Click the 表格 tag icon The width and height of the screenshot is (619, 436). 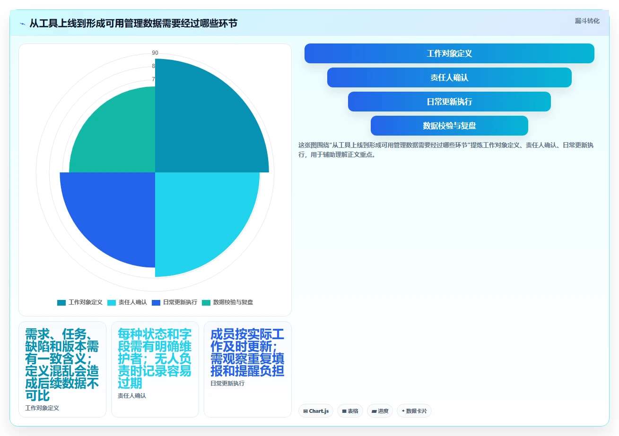(344, 411)
